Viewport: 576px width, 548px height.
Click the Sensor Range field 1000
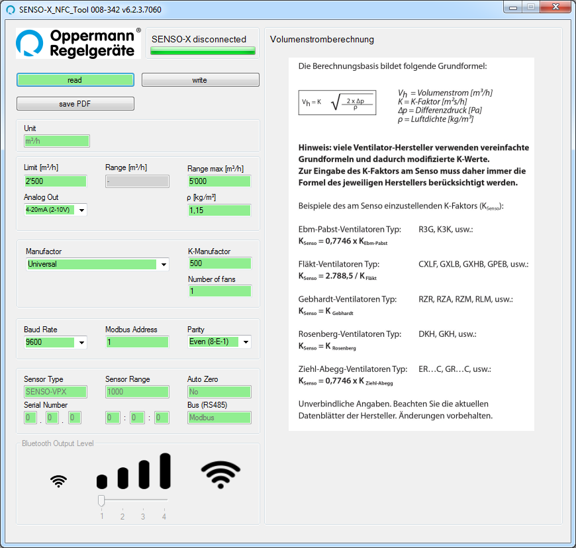click(137, 392)
